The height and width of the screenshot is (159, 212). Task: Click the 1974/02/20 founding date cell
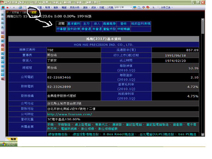(x=175, y=61)
